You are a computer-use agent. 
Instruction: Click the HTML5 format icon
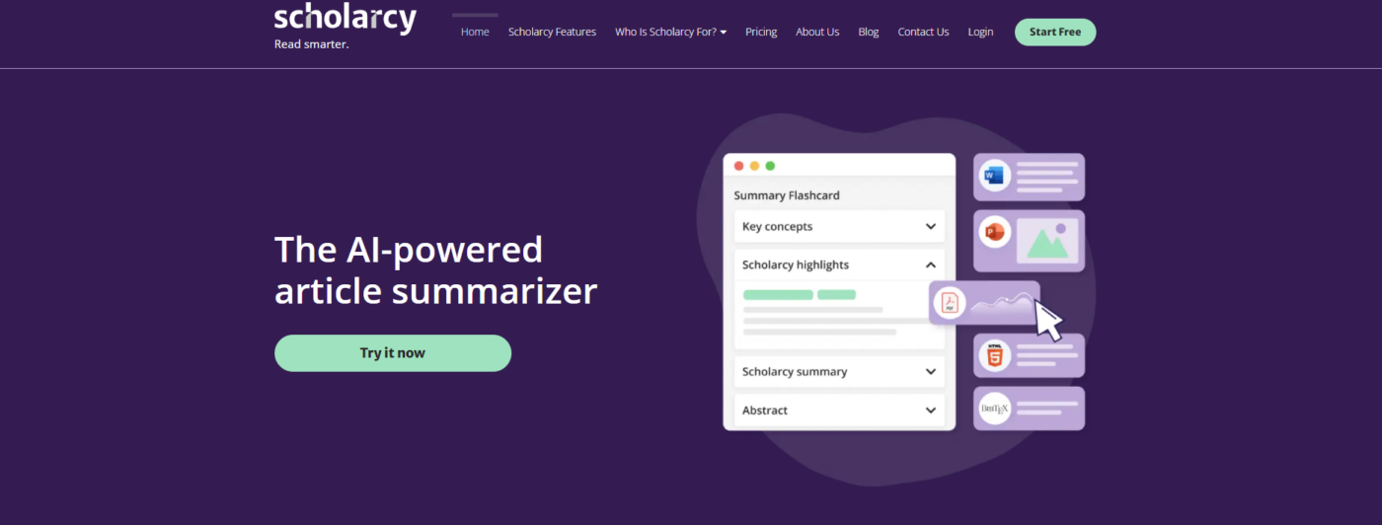pos(994,355)
